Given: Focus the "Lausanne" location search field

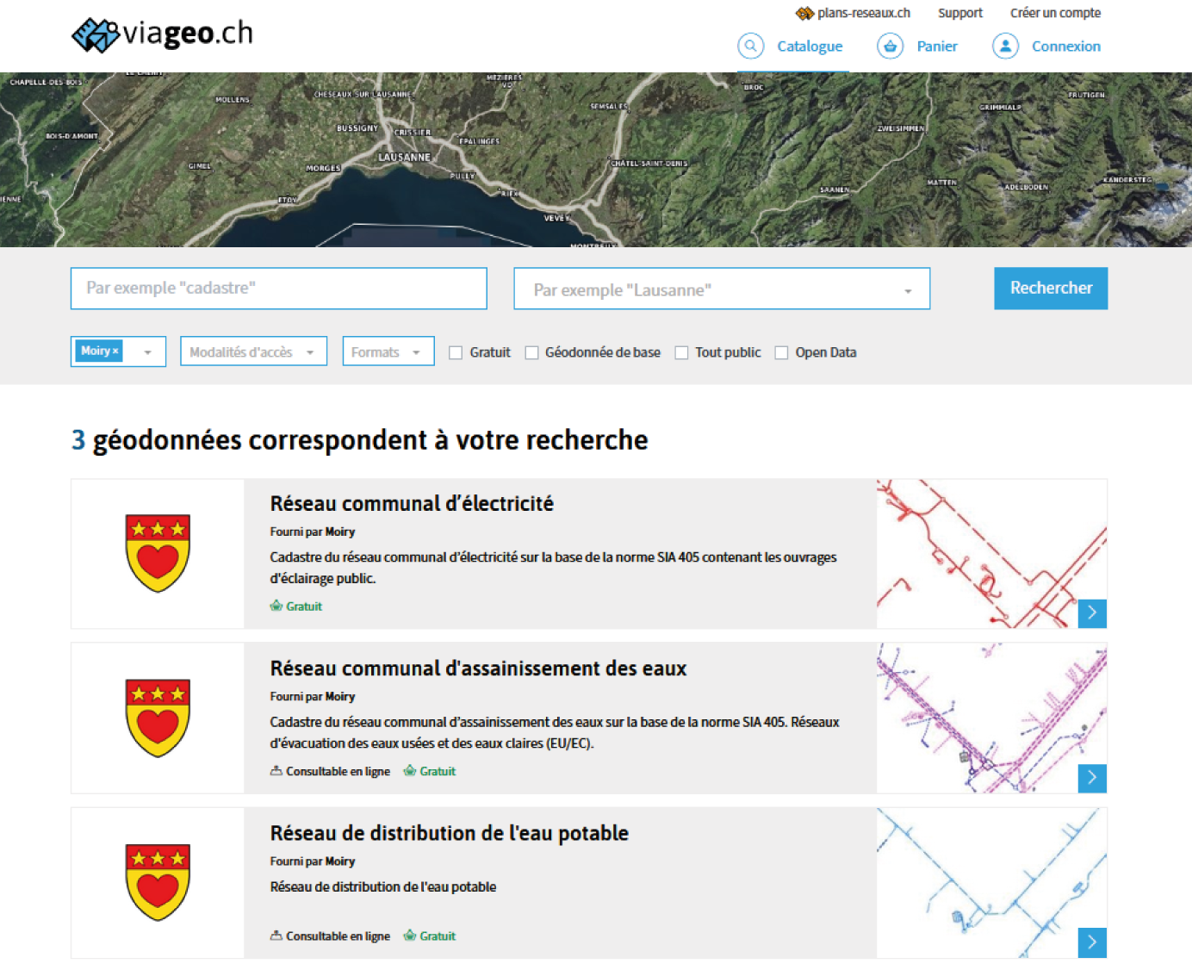Looking at the screenshot, I should [722, 288].
